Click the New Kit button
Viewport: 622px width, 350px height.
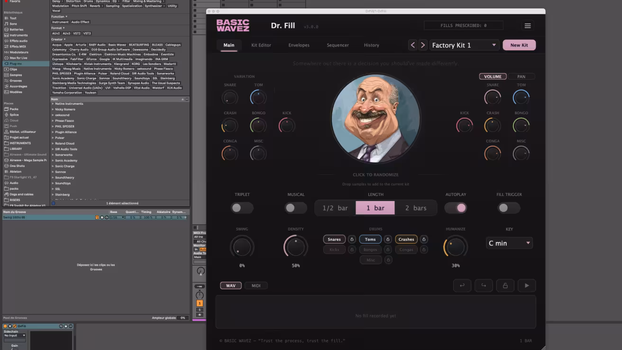tap(519, 45)
